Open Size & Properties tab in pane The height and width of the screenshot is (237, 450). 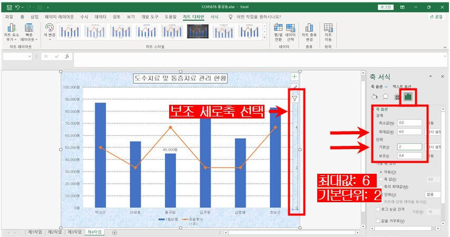[397, 97]
